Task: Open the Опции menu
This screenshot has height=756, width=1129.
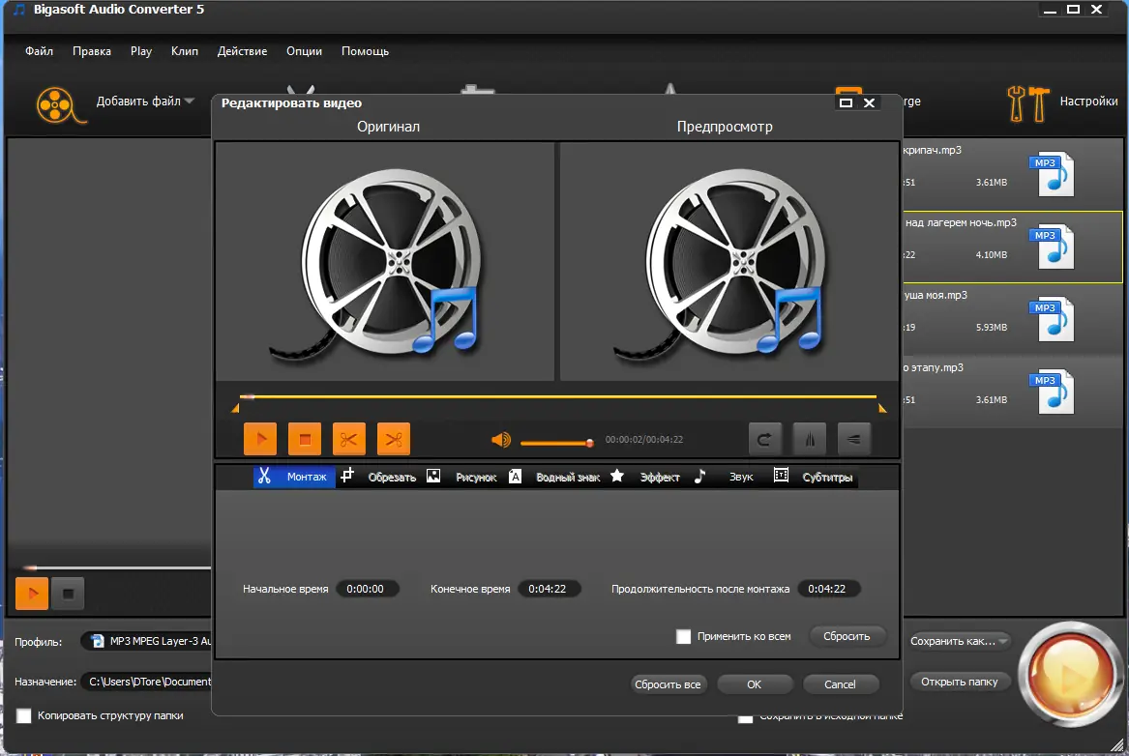Action: (304, 51)
